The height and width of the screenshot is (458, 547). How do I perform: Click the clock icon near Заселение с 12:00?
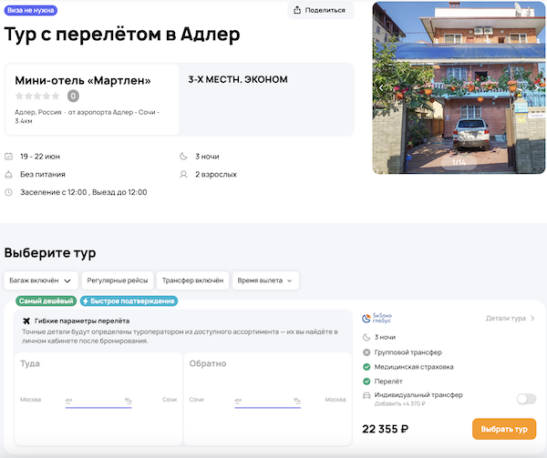click(x=9, y=192)
